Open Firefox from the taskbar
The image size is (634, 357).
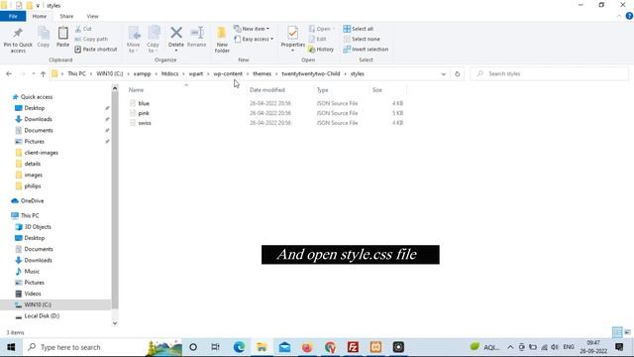[307, 347]
